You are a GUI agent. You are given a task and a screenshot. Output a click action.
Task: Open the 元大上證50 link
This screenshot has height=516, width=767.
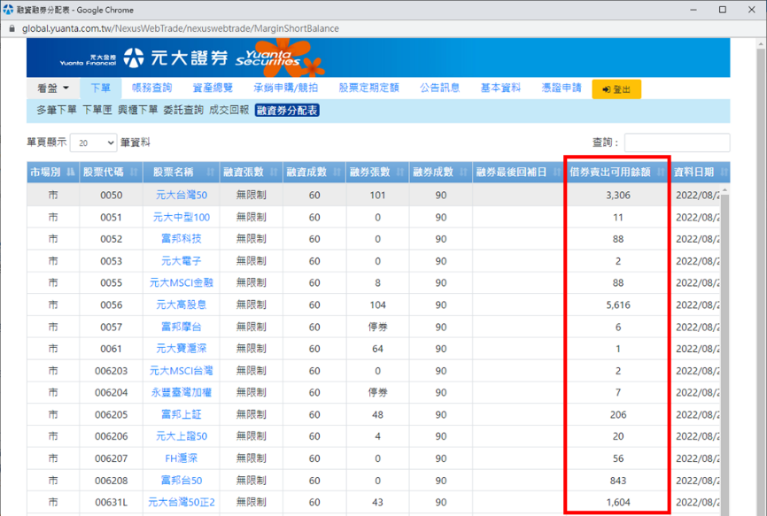point(182,435)
